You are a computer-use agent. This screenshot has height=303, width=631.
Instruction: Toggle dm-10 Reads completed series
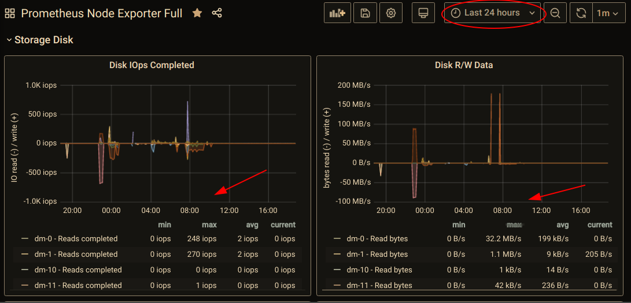pos(78,270)
